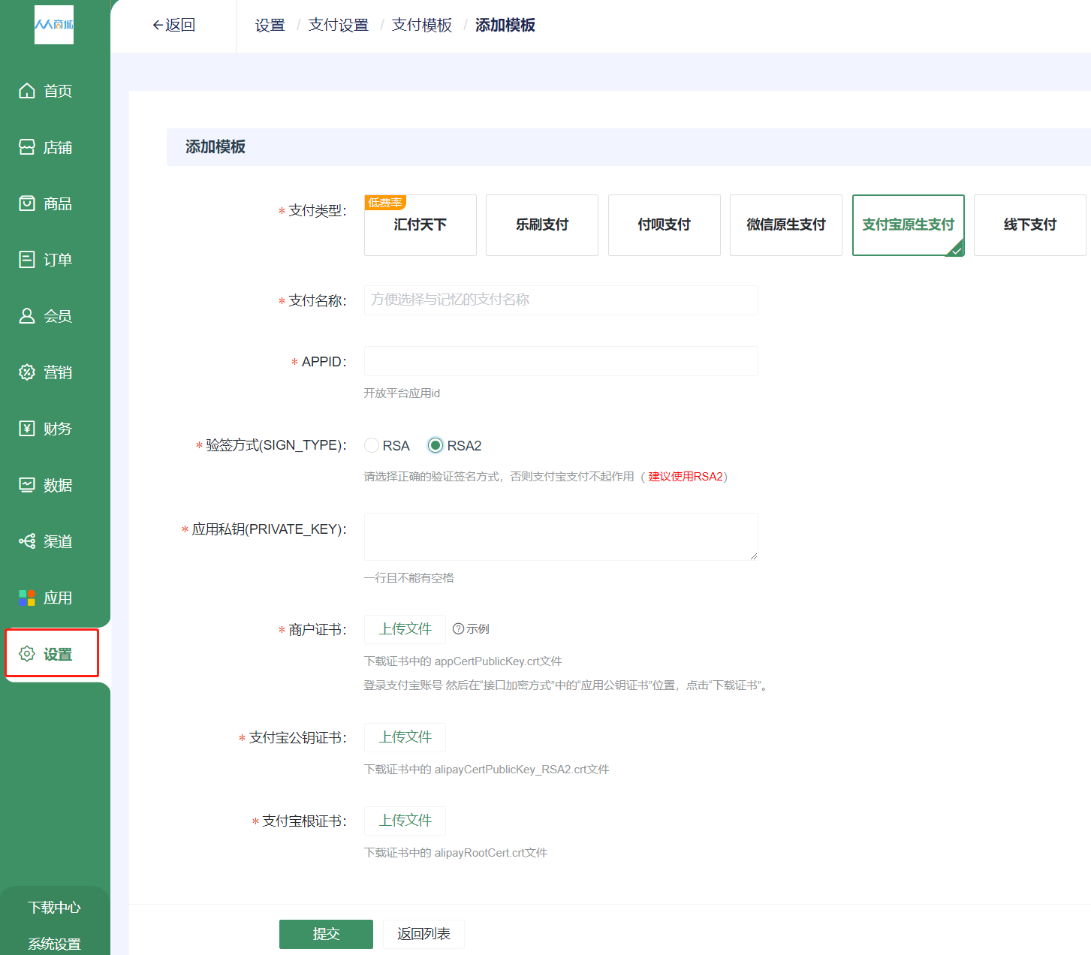The height and width of the screenshot is (955, 1091).
Task: Select the RSA radio button
Action: point(372,446)
